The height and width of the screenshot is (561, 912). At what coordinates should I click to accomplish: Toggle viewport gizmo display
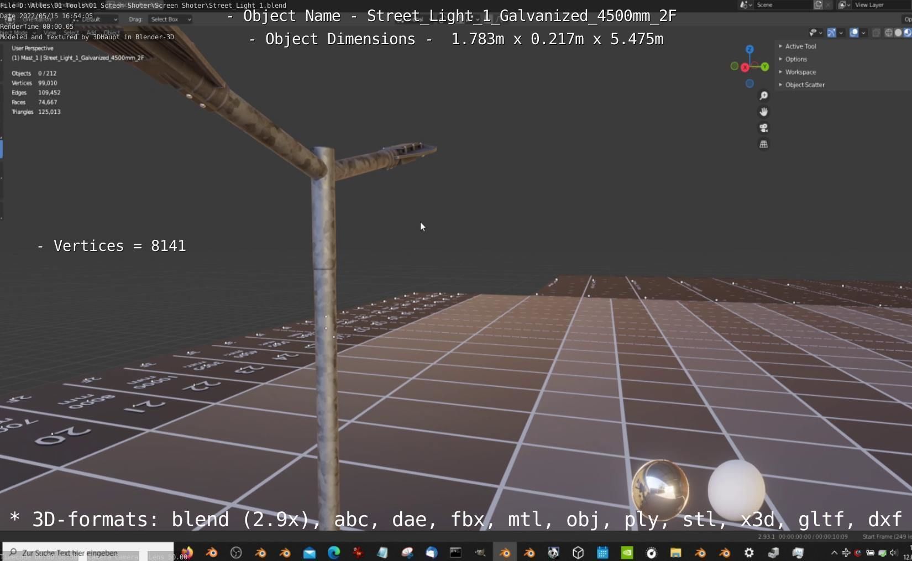[x=831, y=33]
